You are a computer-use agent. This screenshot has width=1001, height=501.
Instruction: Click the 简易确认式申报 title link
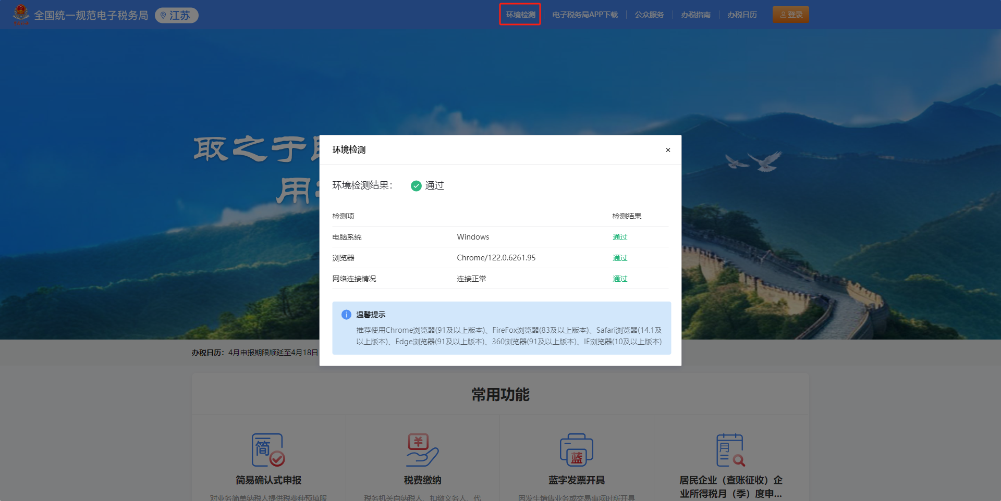point(268,480)
